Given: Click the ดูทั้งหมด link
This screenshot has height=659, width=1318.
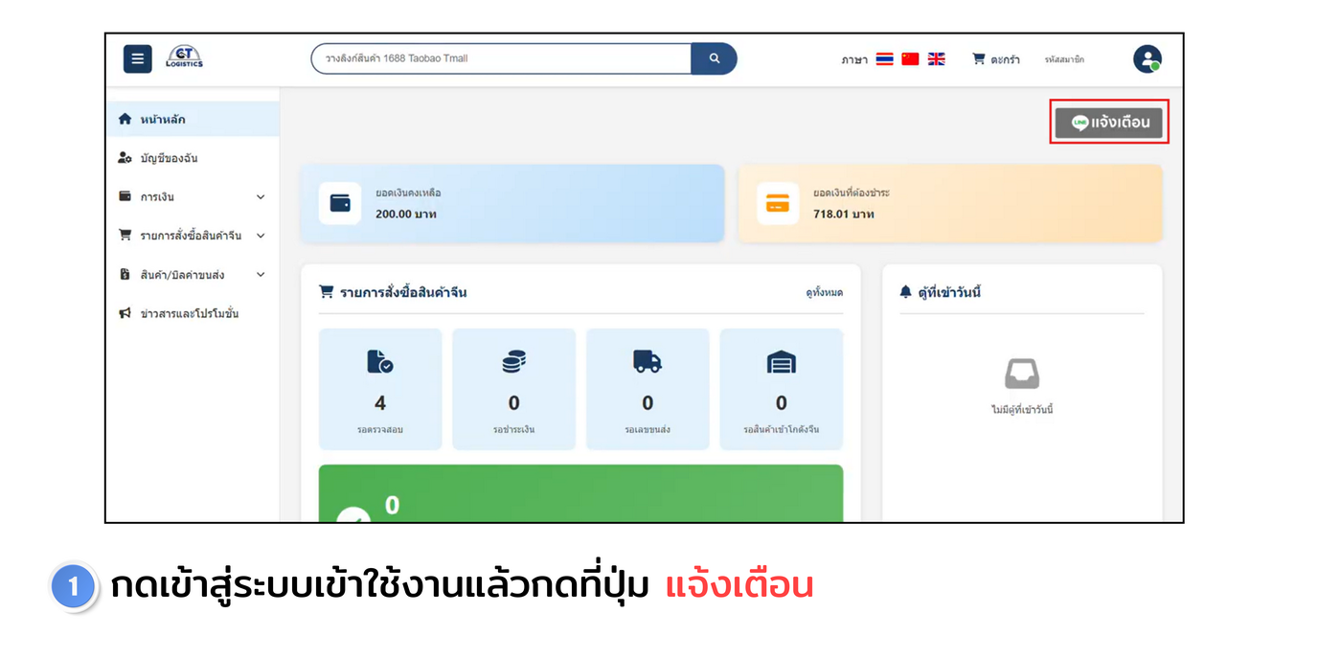Looking at the screenshot, I should pyautogui.click(x=824, y=293).
